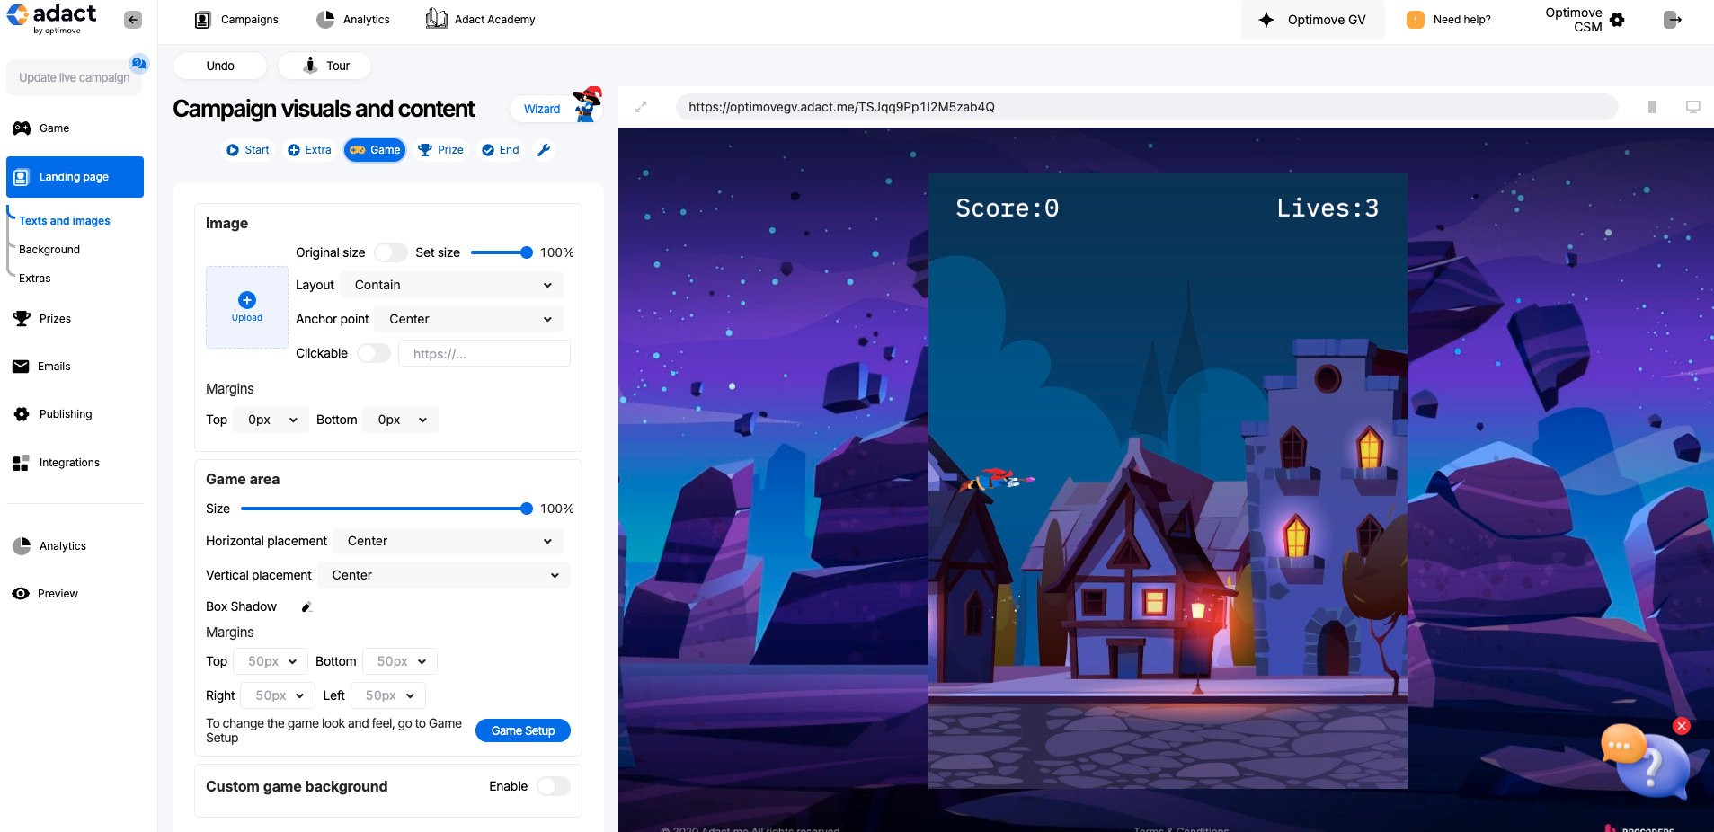Enable Custom game background toggle
The height and width of the screenshot is (832, 1714).
pyautogui.click(x=554, y=786)
